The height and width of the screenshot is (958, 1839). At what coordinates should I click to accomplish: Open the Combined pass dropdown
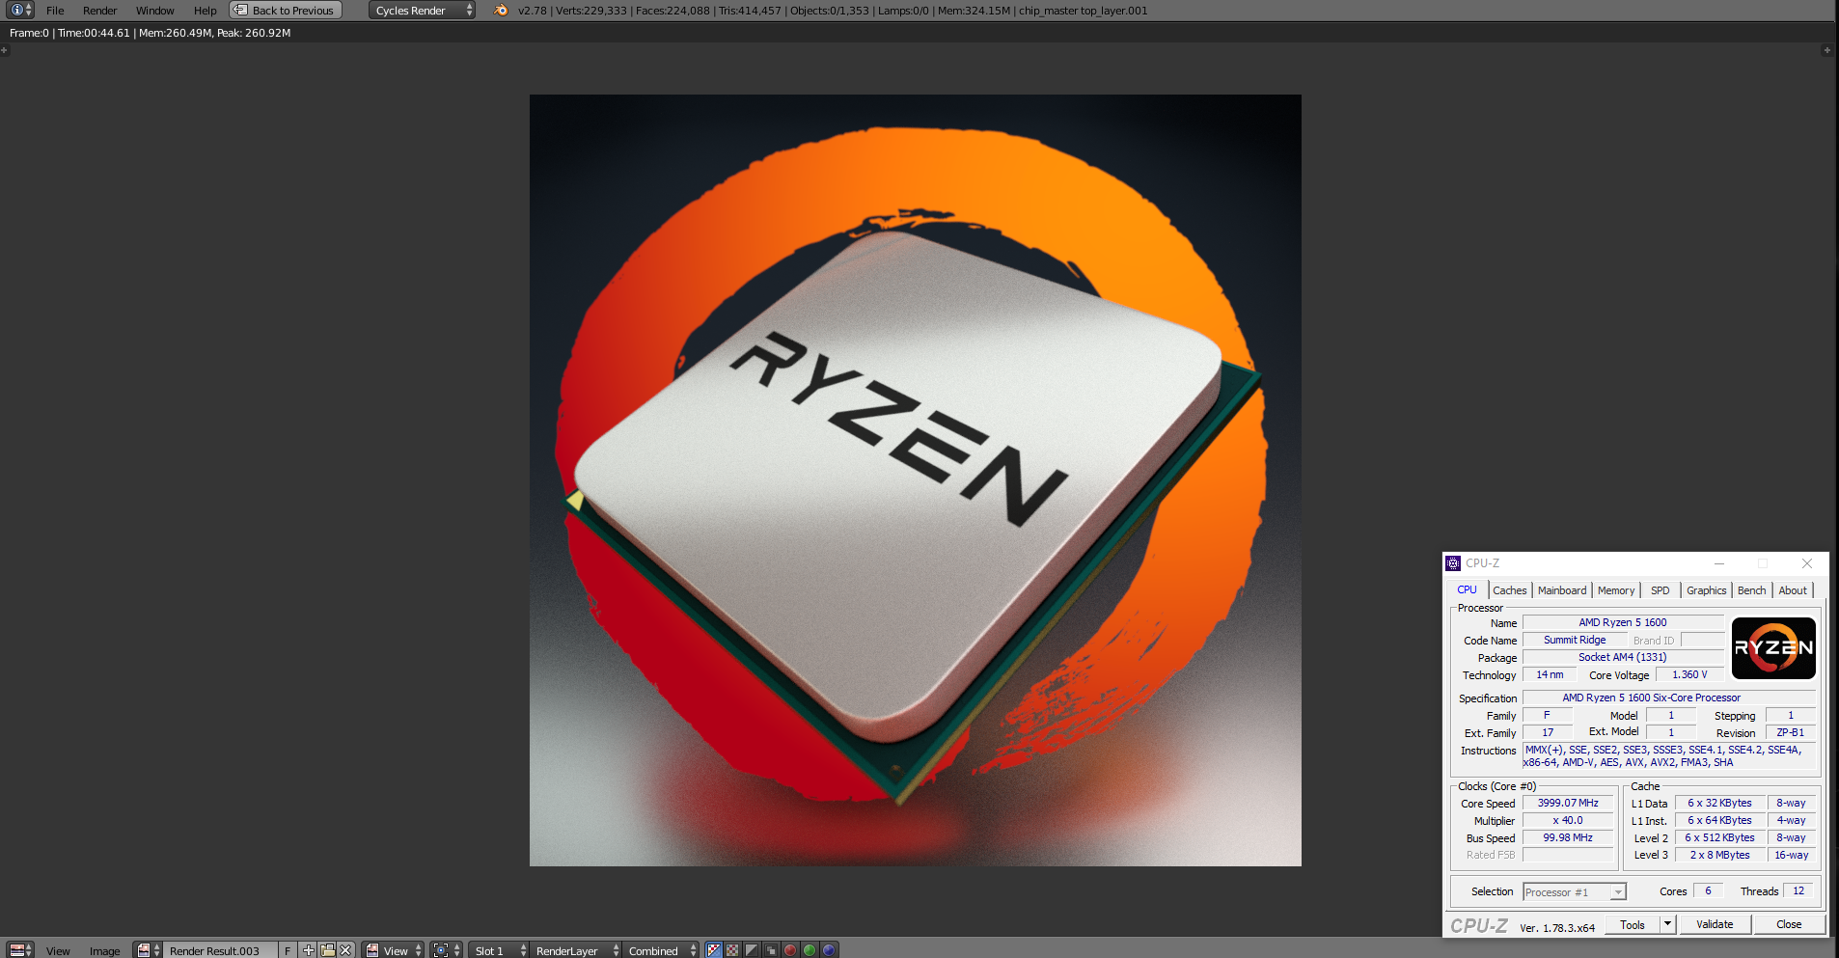click(661, 950)
